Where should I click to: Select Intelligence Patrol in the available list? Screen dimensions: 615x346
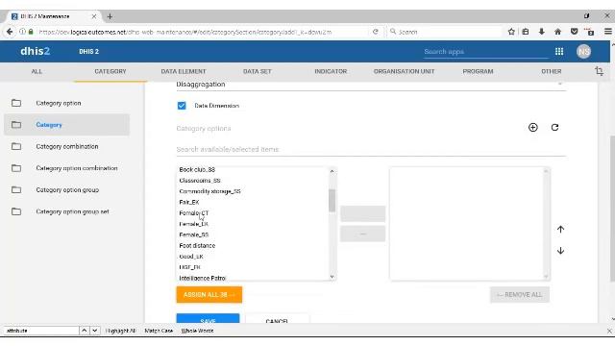[x=203, y=278]
